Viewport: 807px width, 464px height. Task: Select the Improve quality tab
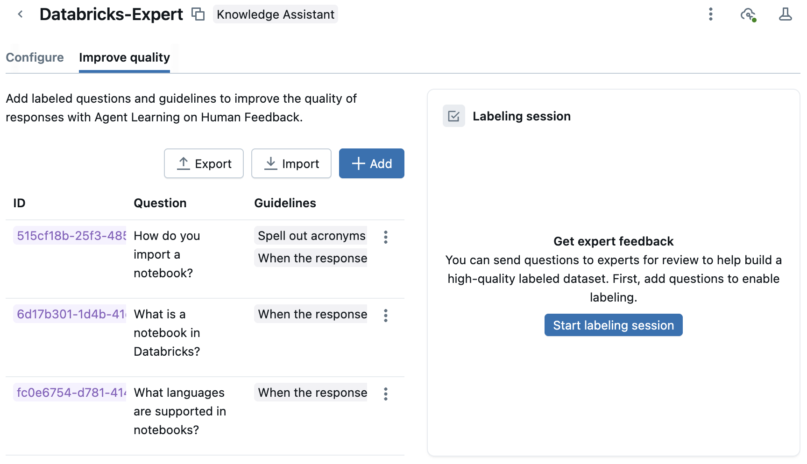124,57
